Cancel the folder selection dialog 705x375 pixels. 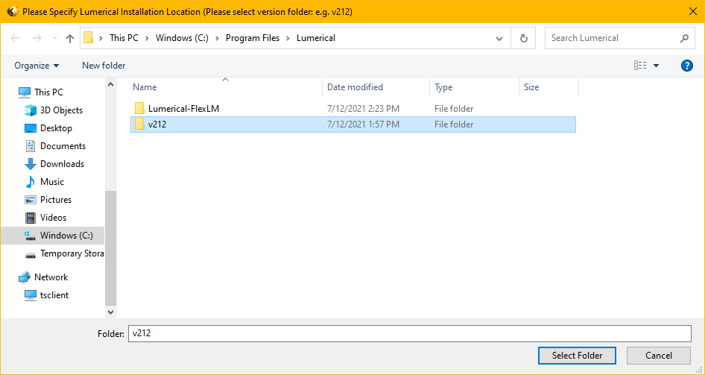coord(659,356)
